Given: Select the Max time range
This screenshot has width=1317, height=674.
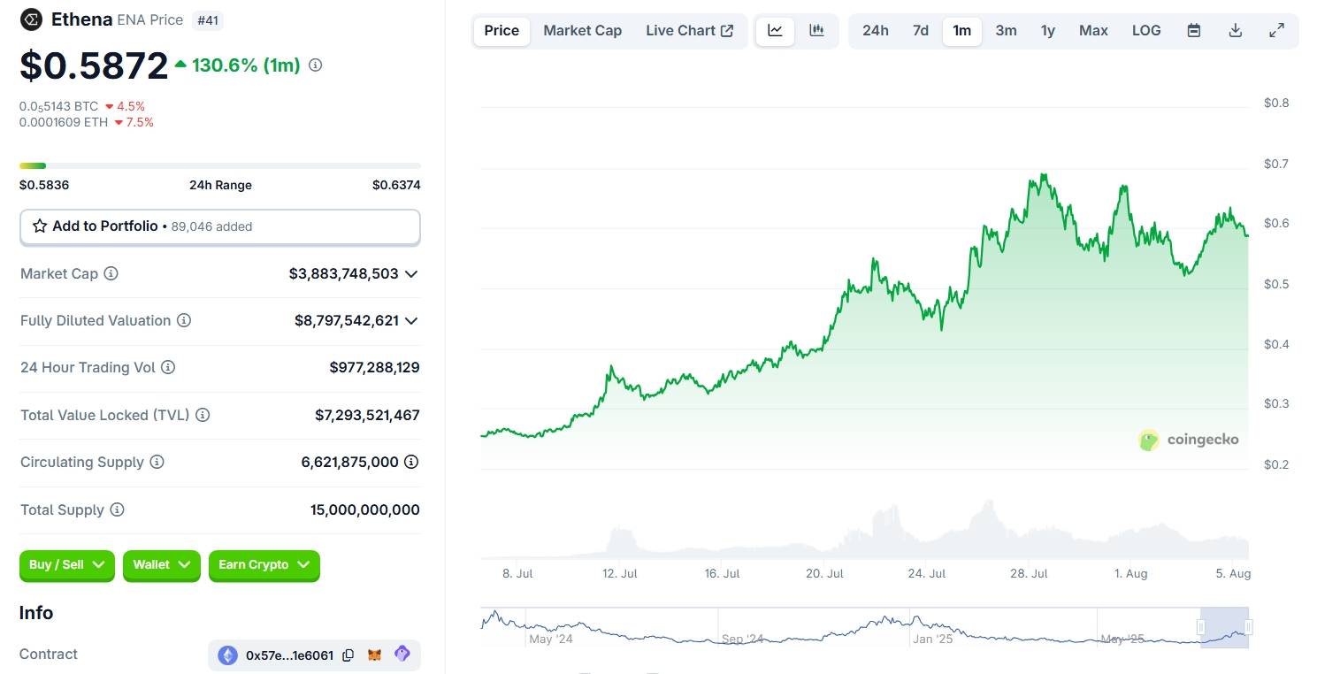Looking at the screenshot, I should pyautogui.click(x=1094, y=31).
